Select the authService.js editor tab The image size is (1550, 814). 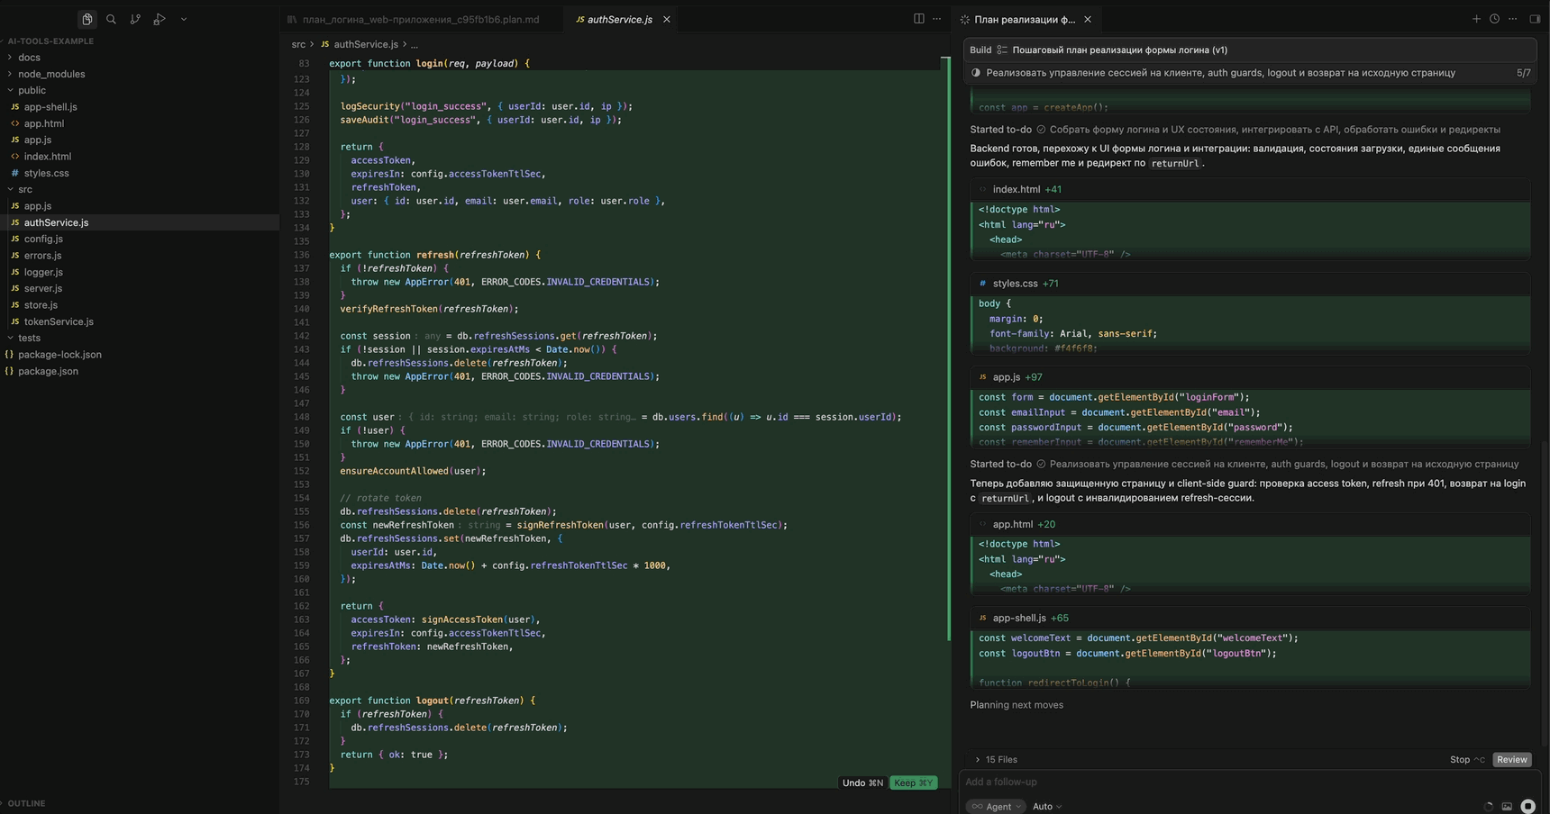[x=620, y=19]
